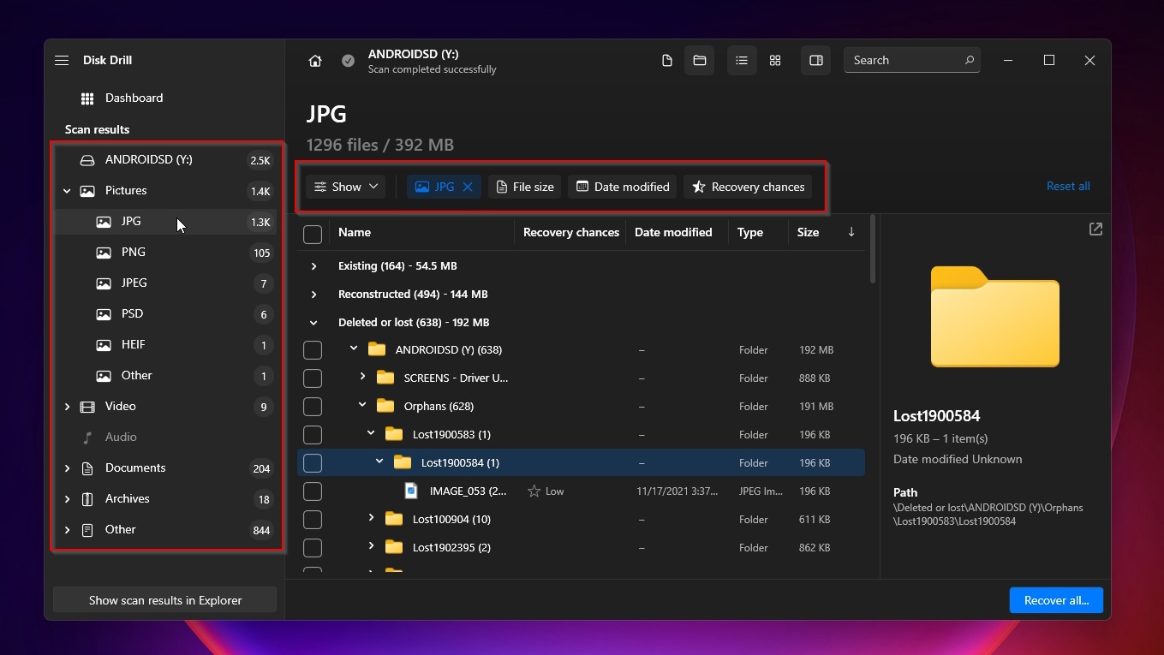Select Audio category in sidebar
The height and width of the screenshot is (655, 1164).
click(x=165, y=438)
